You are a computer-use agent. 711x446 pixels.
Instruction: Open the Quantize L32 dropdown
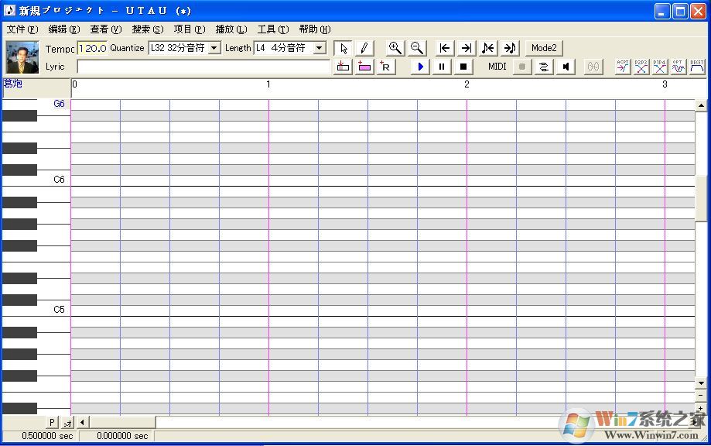pos(213,47)
